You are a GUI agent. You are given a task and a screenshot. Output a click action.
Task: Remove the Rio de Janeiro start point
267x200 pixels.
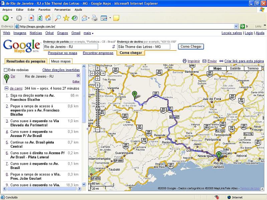[x=78, y=76]
